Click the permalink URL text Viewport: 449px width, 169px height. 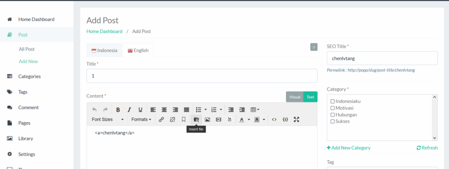[381, 70]
